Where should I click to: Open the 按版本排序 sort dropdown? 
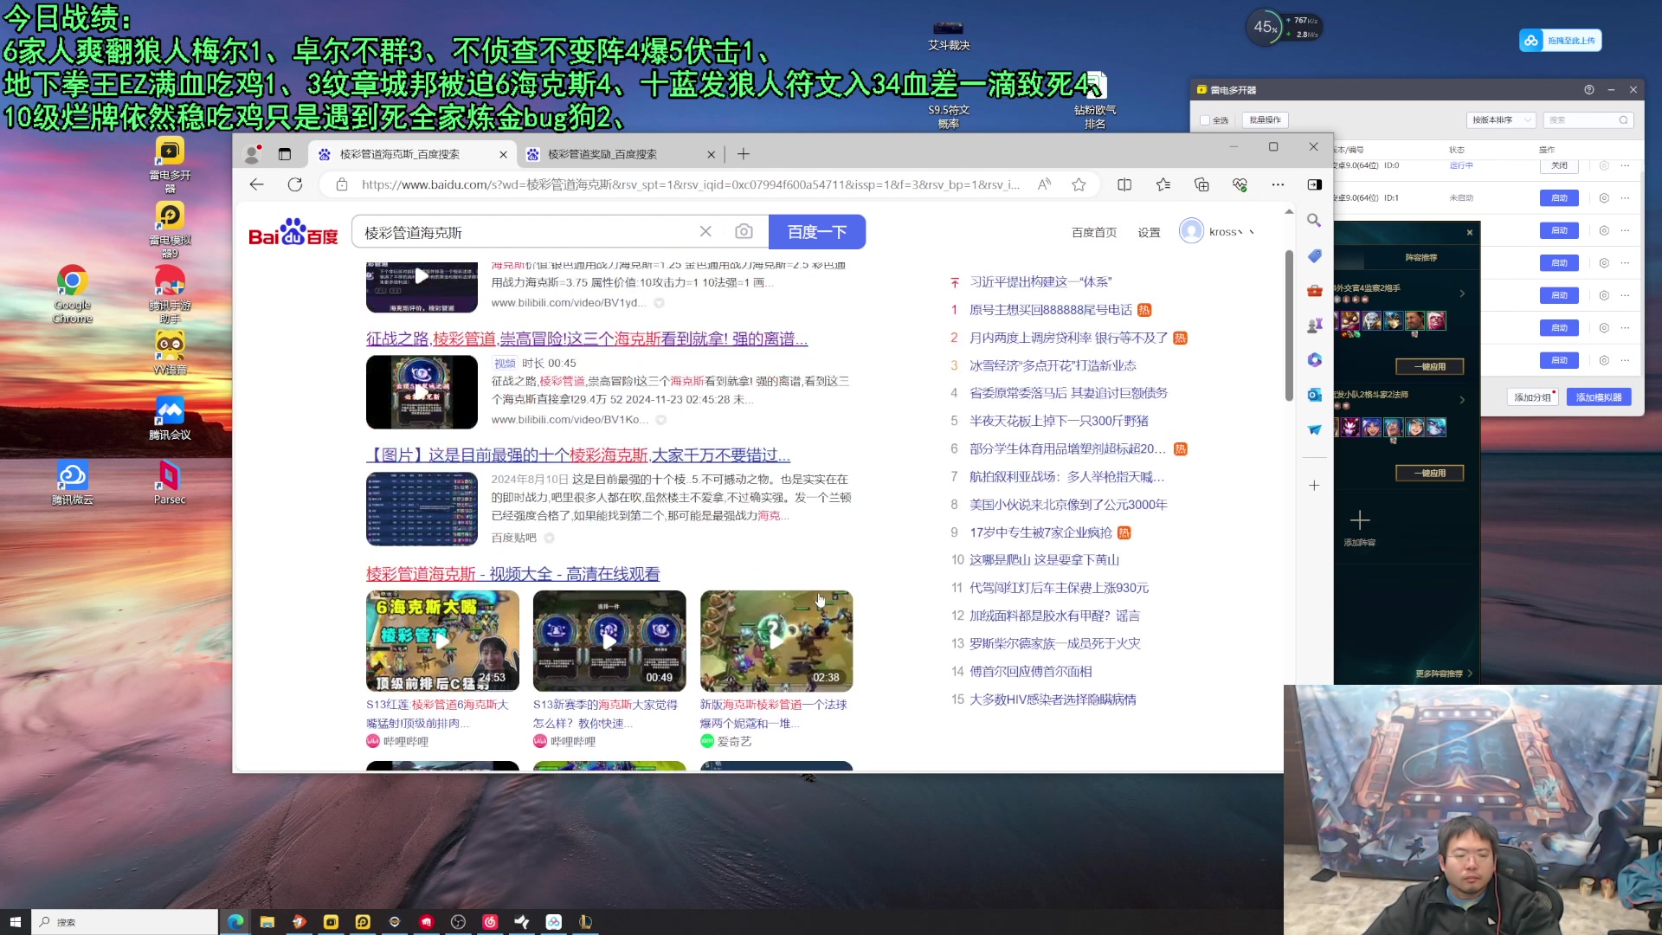pos(1501,120)
